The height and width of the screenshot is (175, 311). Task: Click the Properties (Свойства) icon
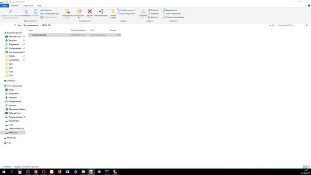point(142,12)
